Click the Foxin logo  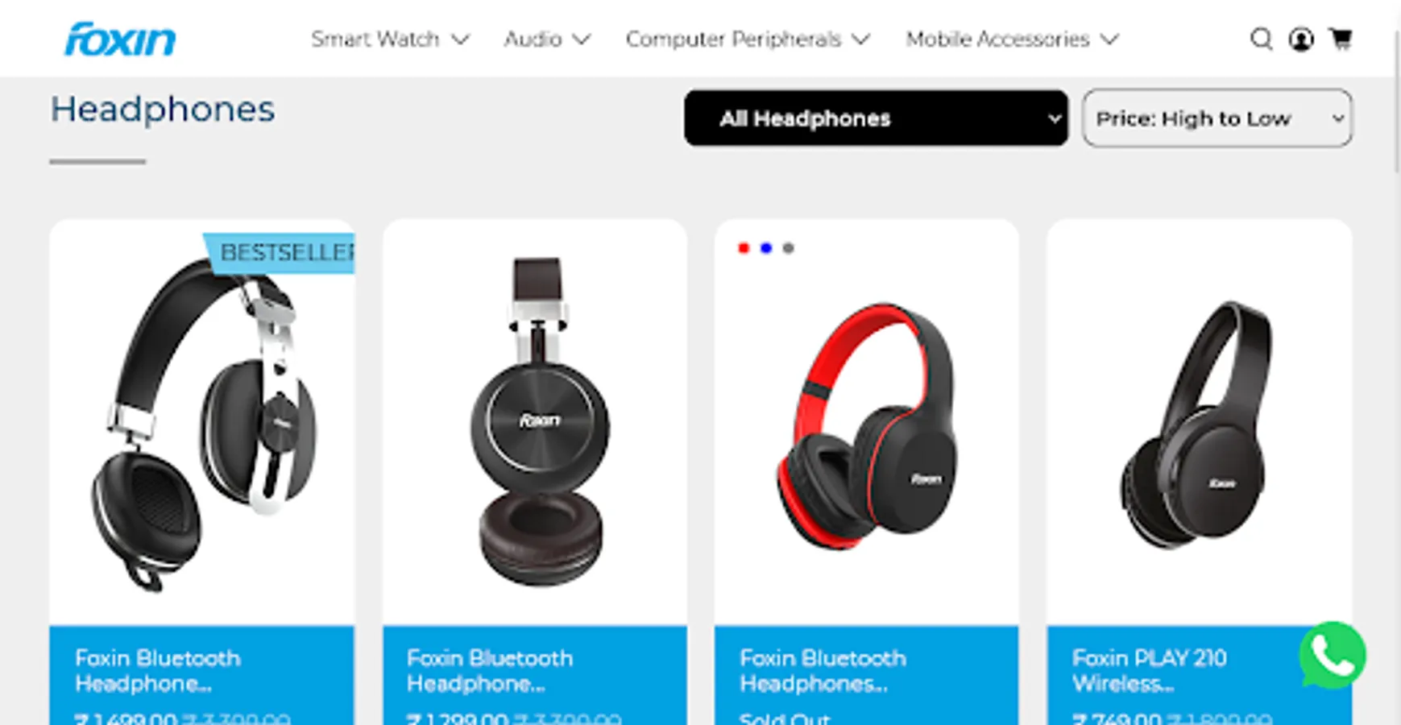pyautogui.click(x=120, y=39)
